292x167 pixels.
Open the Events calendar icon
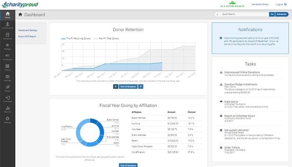pyautogui.click(x=8, y=67)
